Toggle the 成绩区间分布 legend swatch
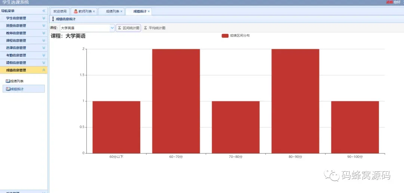Image resolution: width=404 pixels, height=193 pixels. tap(225, 36)
